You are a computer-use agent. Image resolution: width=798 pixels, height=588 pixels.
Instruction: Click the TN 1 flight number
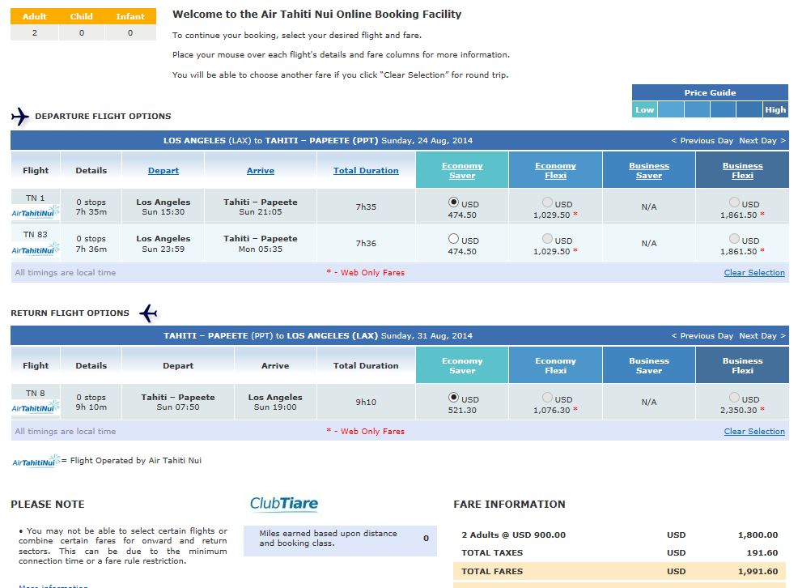click(35, 198)
